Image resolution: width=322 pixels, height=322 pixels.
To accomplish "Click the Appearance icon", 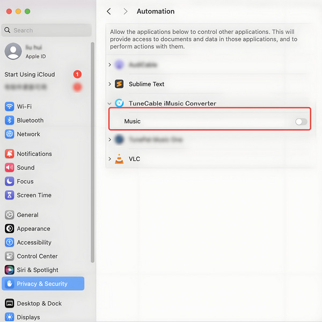I will tap(10, 229).
